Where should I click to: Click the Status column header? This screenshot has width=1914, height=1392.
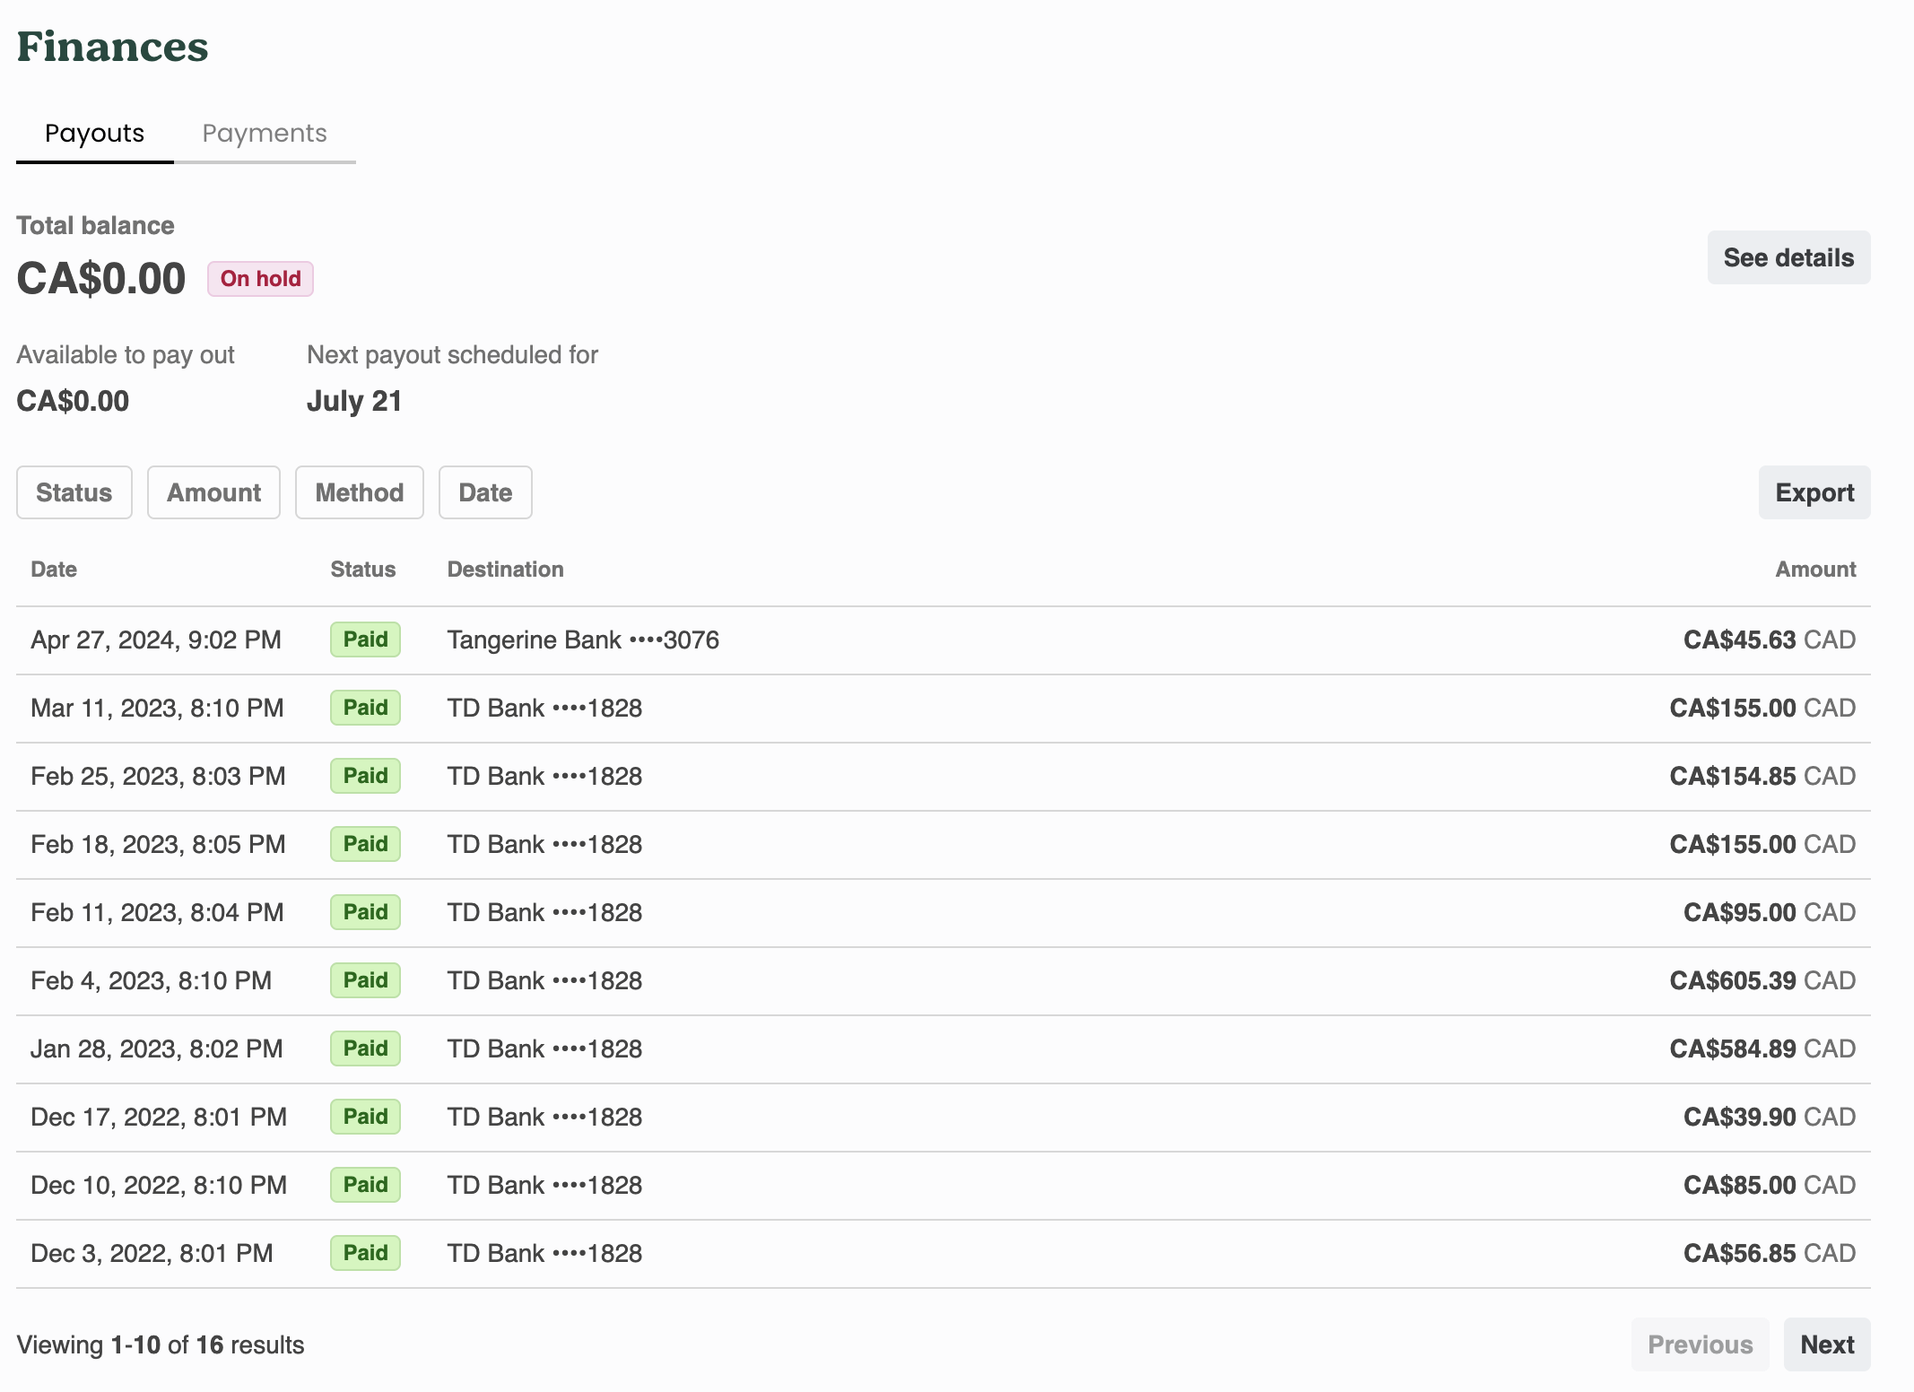(363, 570)
